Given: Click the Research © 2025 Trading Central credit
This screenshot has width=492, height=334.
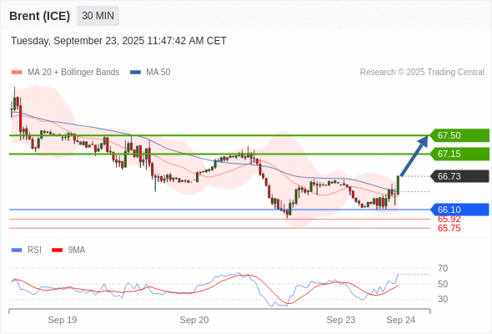Looking at the screenshot, I should (x=422, y=73).
